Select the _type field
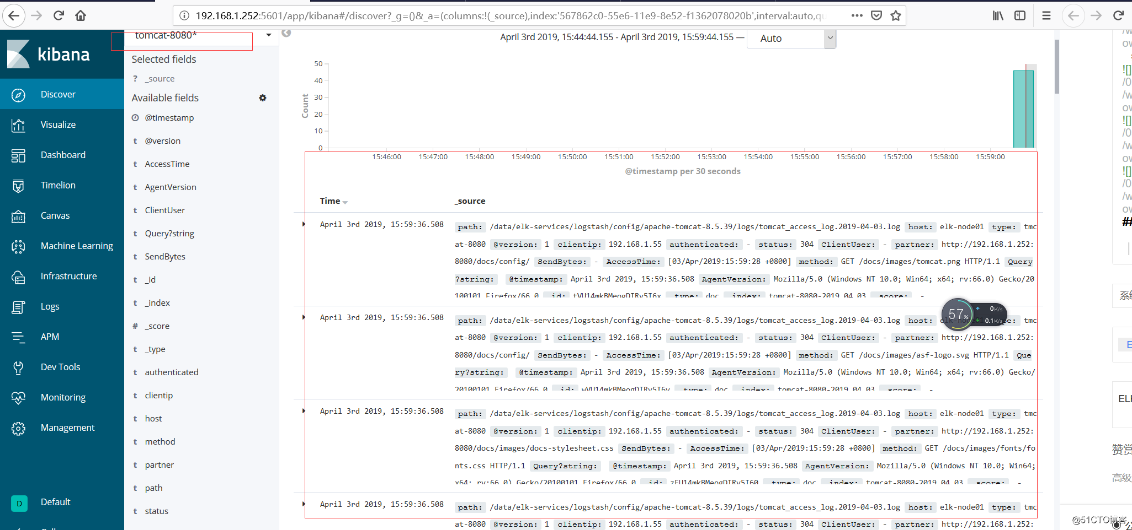This screenshot has width=1132, height=530. click(155, 349)
